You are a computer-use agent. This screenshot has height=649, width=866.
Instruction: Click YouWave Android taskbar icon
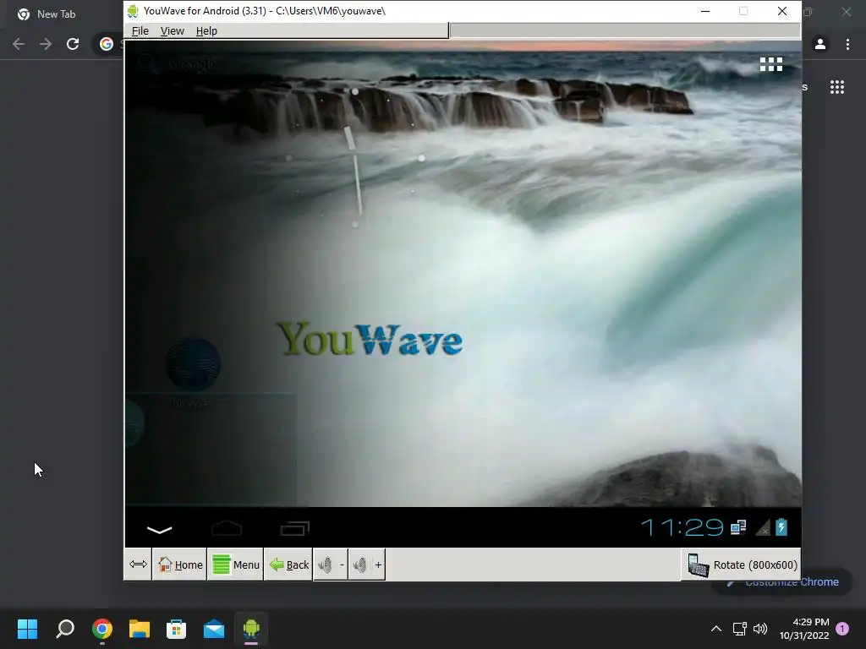pos(251,629)
